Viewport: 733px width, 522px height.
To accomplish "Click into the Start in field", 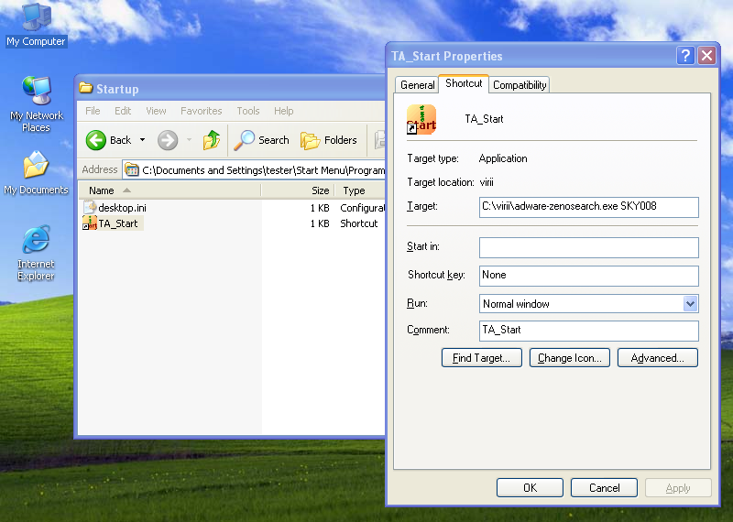I will point(588,247).
